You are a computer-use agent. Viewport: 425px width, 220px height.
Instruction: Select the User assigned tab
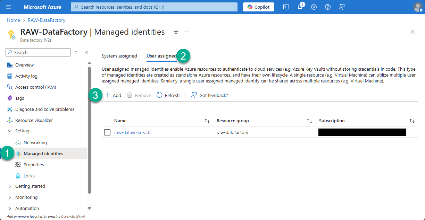click(x=161, y=56)
